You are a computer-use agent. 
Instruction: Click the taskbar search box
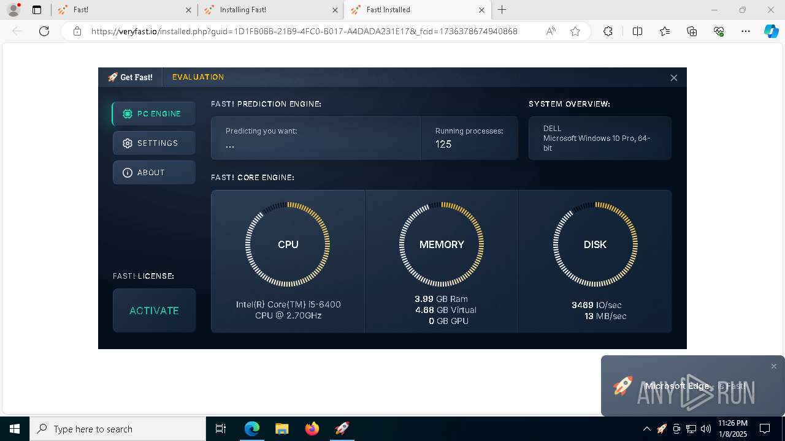point(118,429)
